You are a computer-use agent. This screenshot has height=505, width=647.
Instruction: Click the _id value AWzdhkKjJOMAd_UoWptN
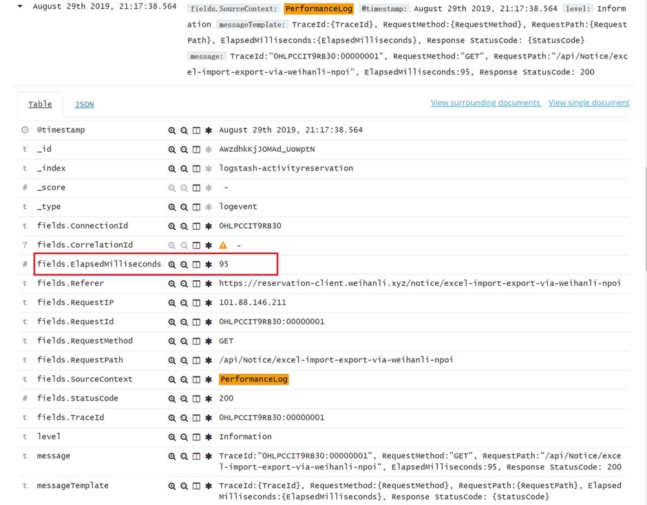(x=266, y=149)
